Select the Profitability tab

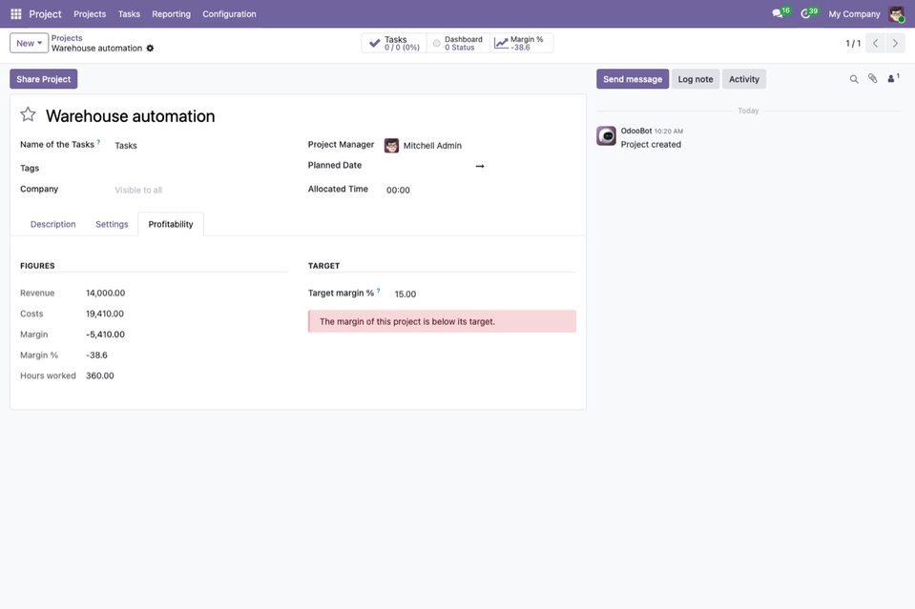click(171, 224)
